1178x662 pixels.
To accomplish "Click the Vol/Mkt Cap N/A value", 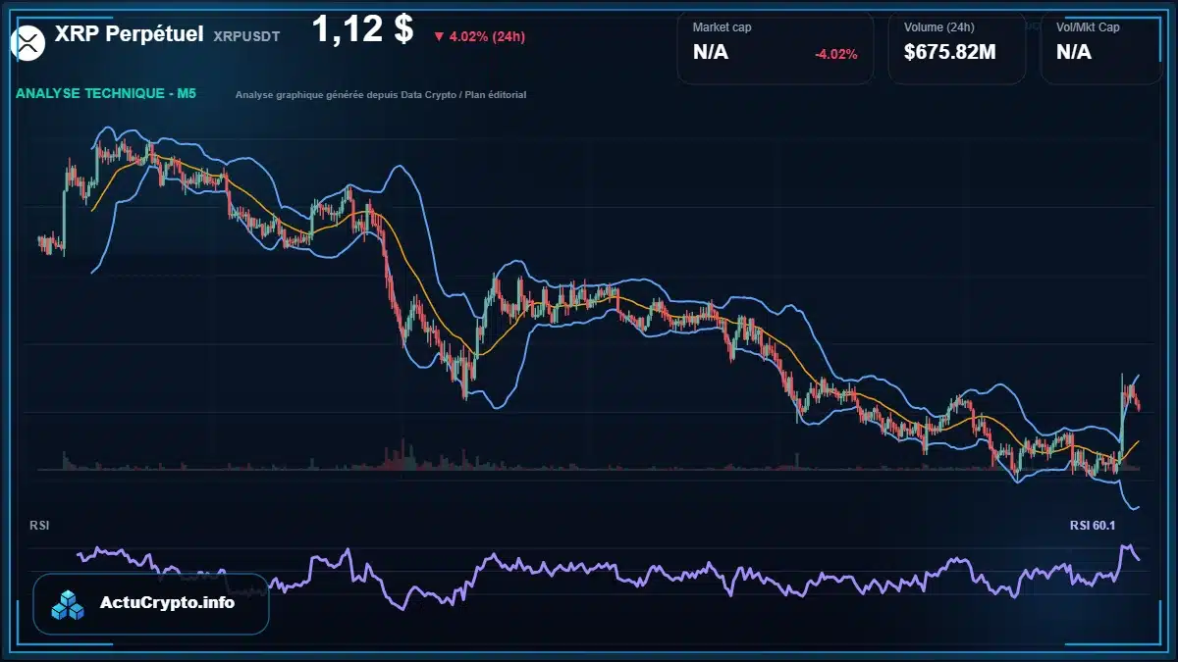I will pyautogui.click(x=1073, y=52).
